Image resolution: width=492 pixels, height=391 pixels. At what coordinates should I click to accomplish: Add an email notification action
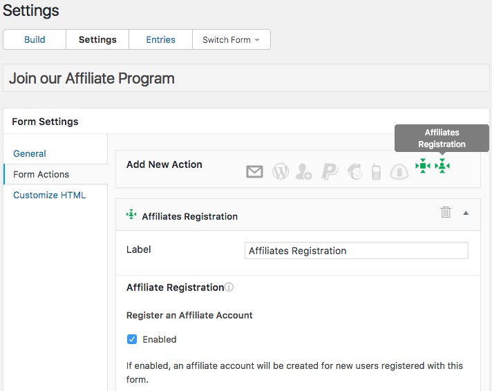[254, 171]
